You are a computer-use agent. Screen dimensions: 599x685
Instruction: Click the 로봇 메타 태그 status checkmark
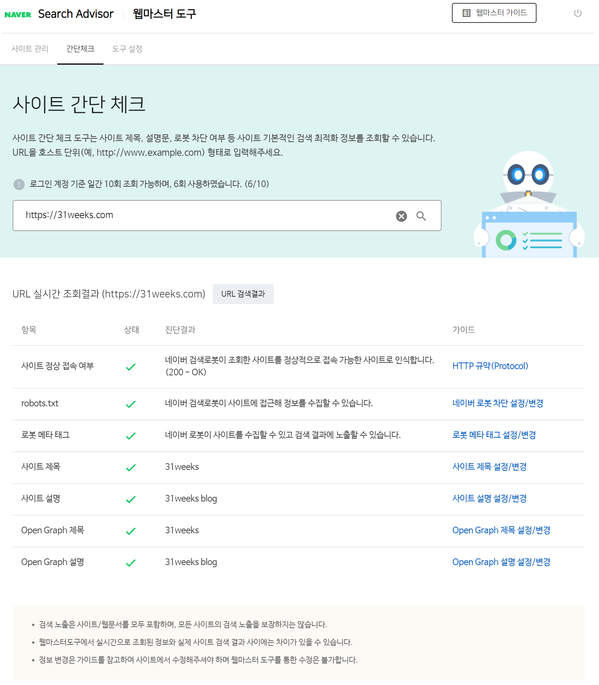[131, 436]
